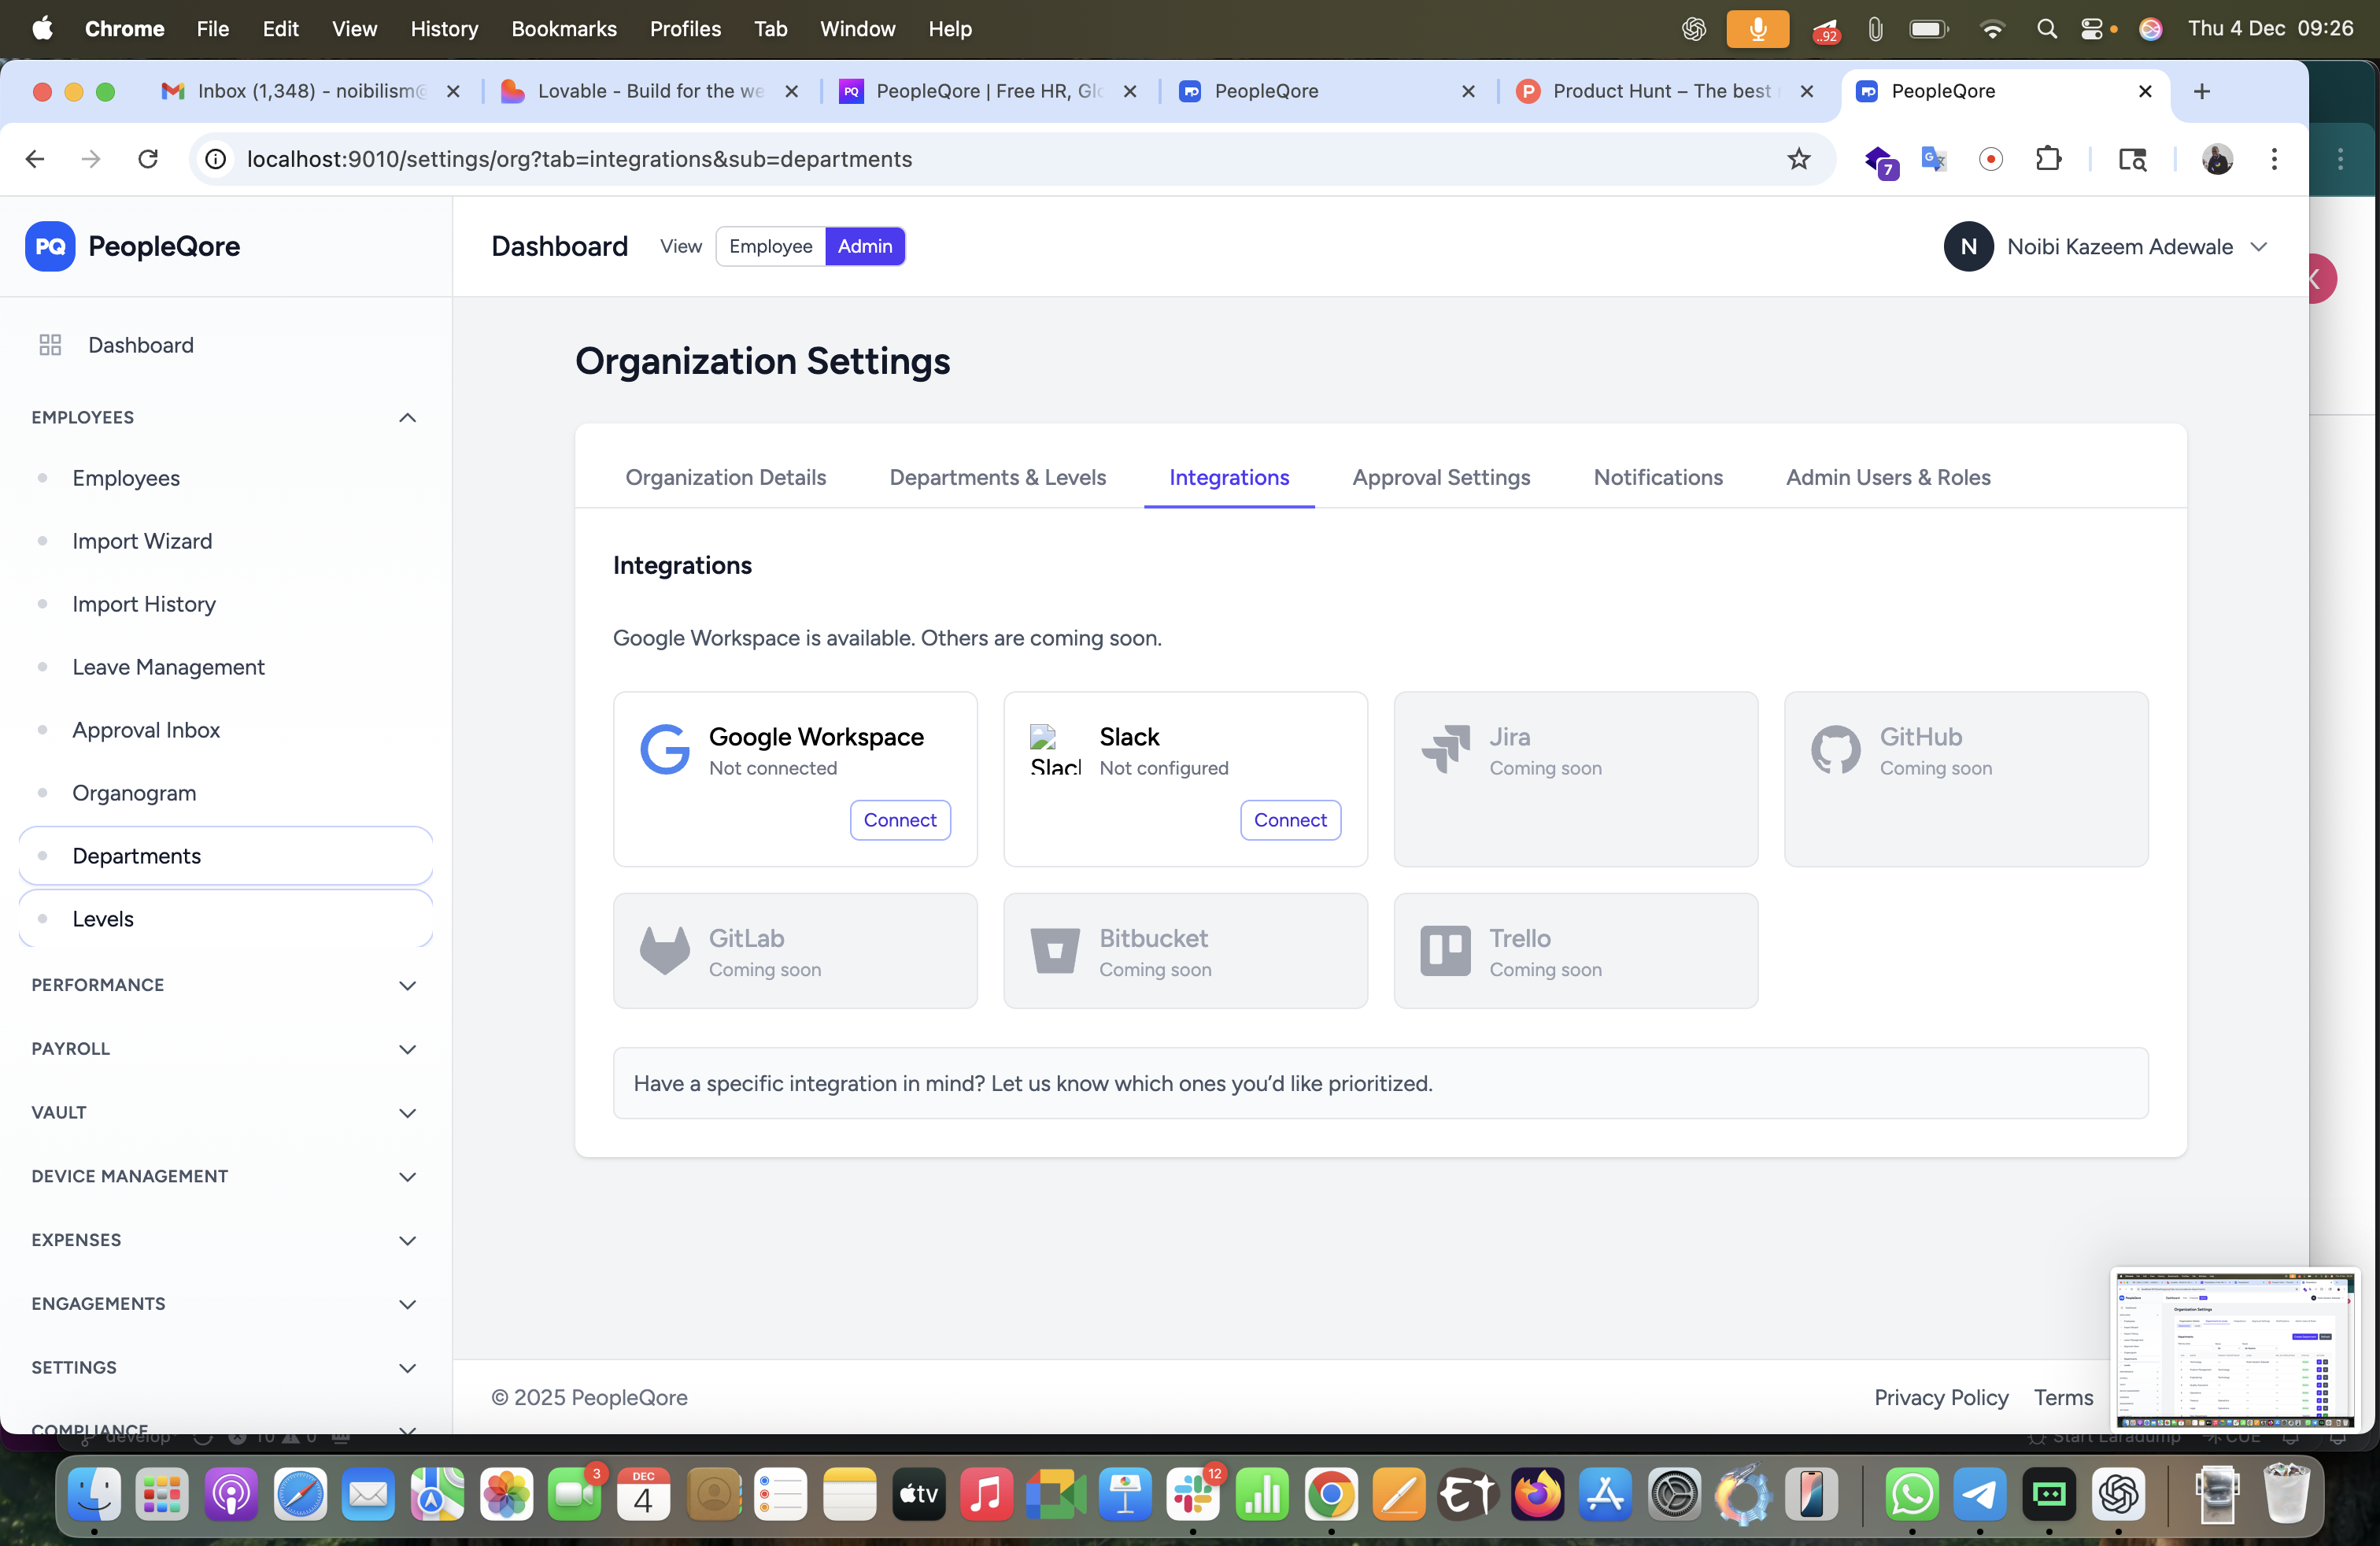This screenshot has width=2380, height=1546.
Task: Switch view to Admin mode
Action: pos(864,246)
